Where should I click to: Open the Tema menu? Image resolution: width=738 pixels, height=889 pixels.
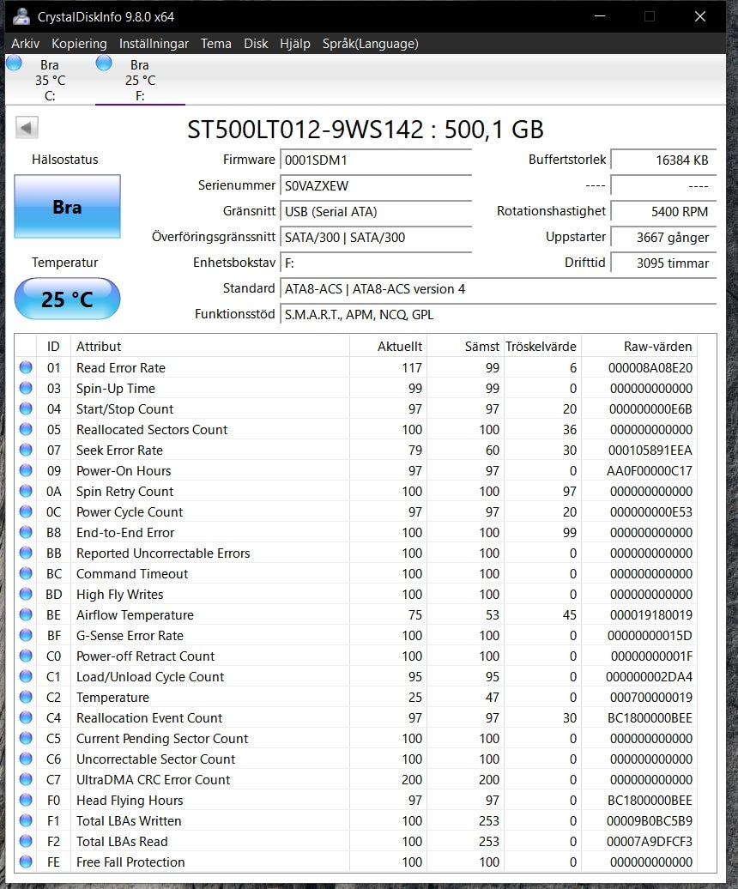coord(215,44)
